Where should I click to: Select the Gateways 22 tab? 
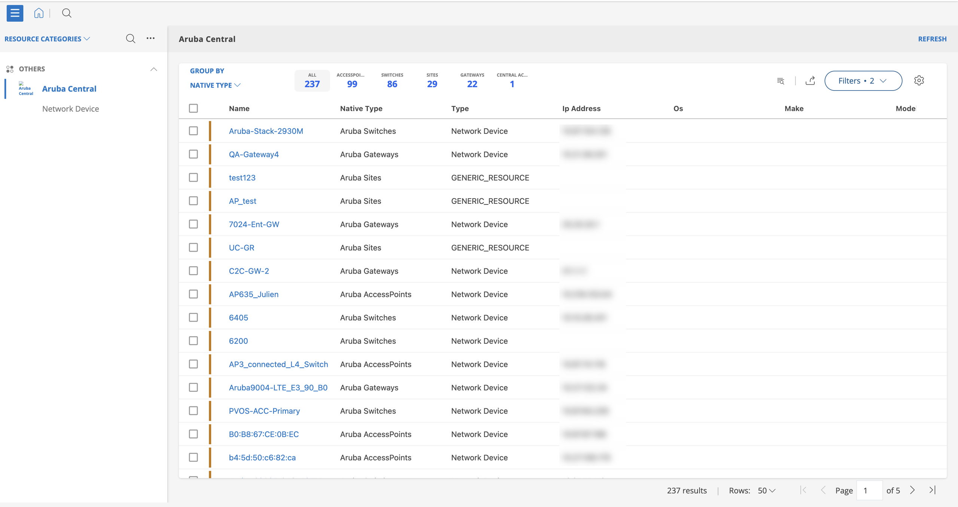472,80
